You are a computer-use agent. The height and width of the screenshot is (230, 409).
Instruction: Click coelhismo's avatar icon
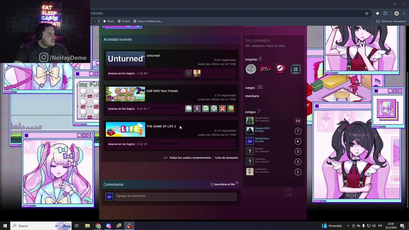click(250, 172)
